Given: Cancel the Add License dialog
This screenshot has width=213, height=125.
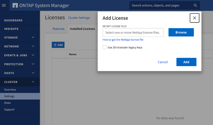Looking at the screenshot, I should click(163, 62).
